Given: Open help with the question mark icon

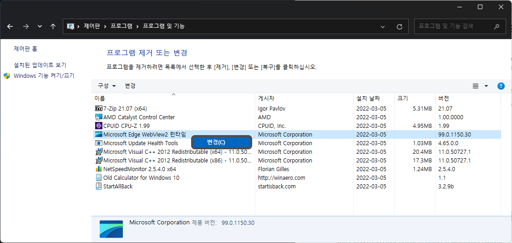Looking at the screenshot, I should 501,86.
